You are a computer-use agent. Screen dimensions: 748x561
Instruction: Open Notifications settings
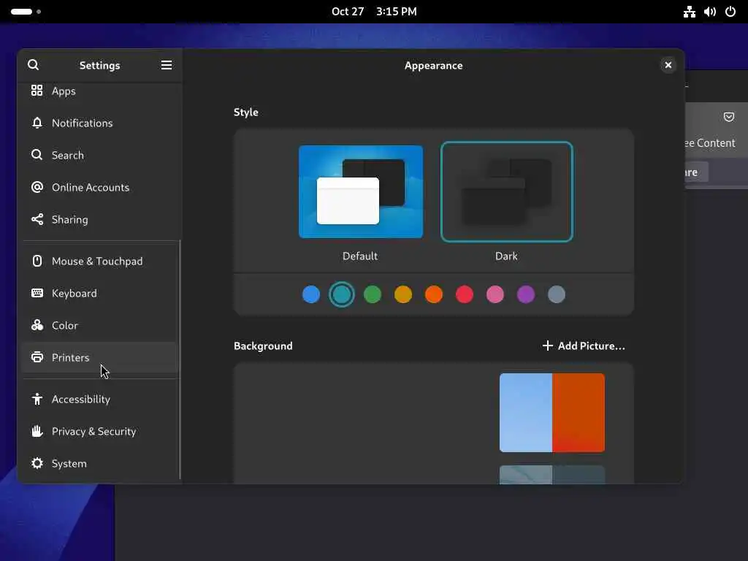pos(99,123)
